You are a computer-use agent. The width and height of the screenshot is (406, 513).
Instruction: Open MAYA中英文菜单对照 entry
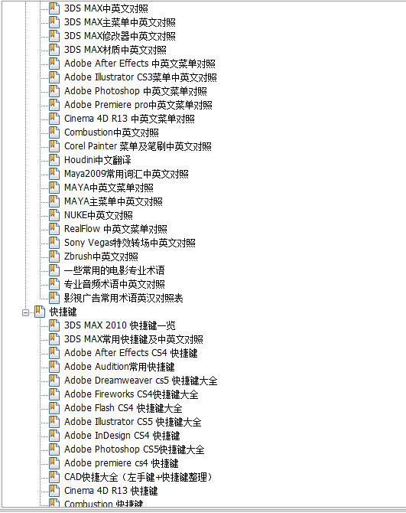(x=109, y=188)
